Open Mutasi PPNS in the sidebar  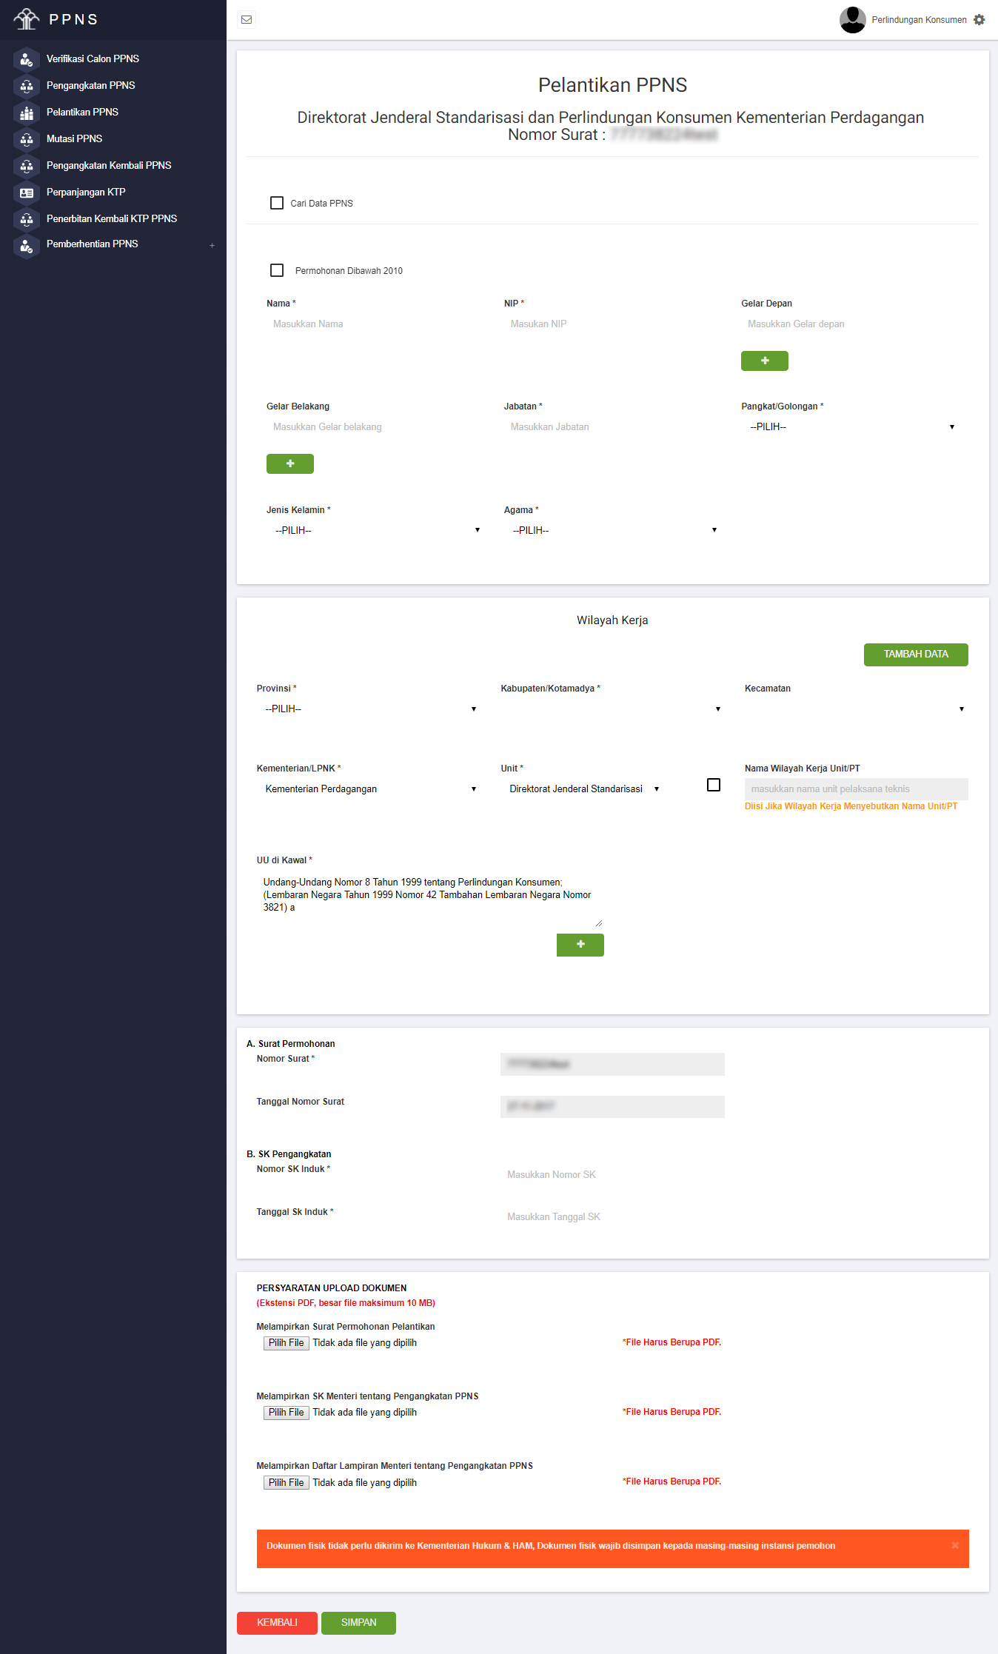pyautogui.click(x=74, y=138)
